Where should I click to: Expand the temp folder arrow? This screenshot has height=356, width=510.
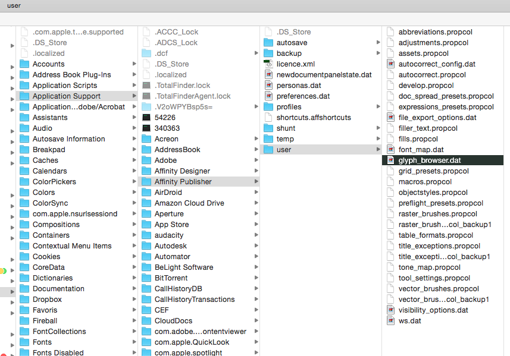[378, 138]
